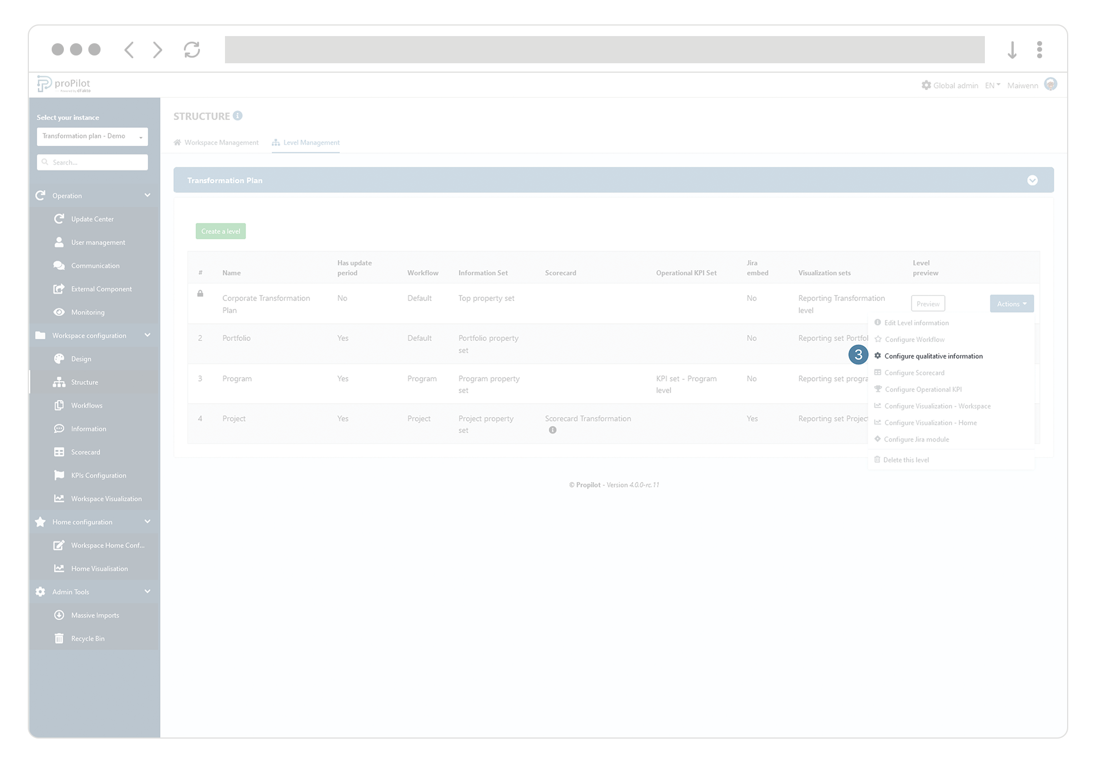Open the Design palette icon

coord(59,358)
